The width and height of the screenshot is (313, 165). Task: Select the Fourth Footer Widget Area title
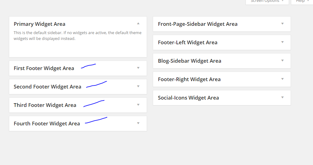click(47, 124)
